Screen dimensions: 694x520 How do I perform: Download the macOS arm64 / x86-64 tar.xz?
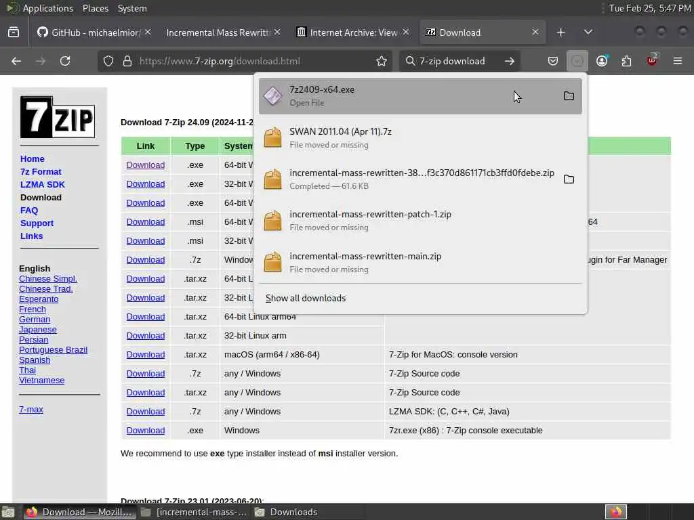coord(146,355)
